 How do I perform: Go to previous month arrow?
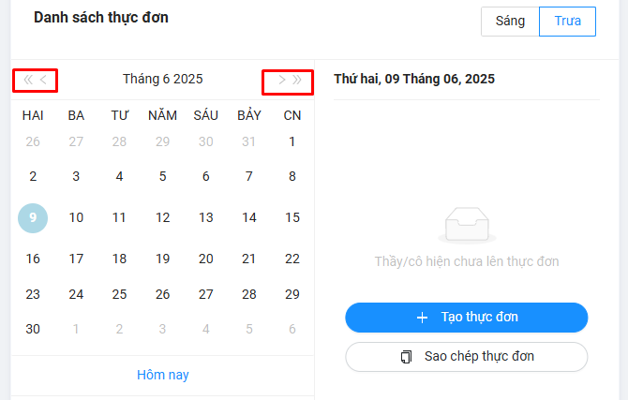44,80
